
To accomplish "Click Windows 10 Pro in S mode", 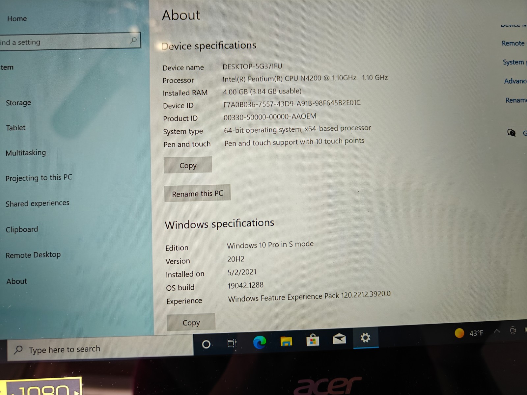I will [270, 245].
